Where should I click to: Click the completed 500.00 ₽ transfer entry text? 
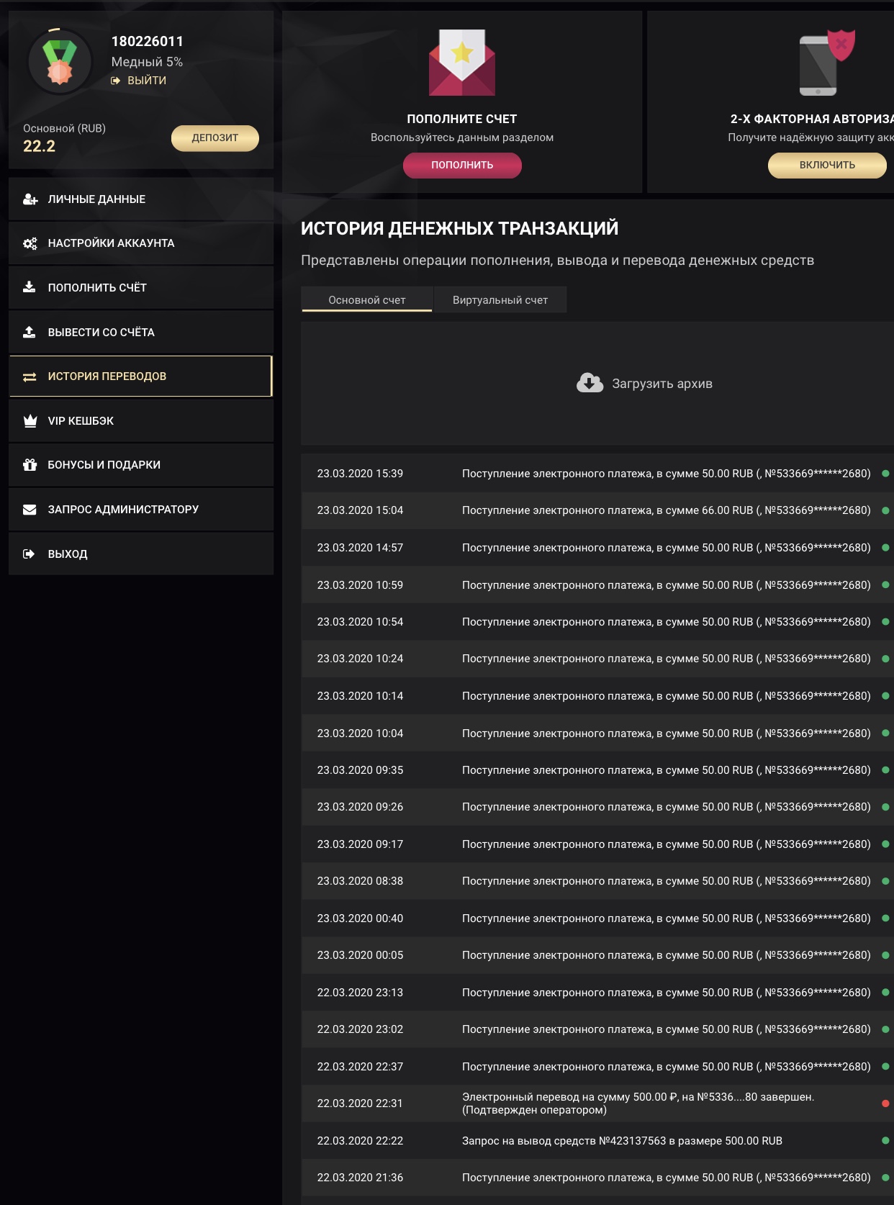(638, 1104)
